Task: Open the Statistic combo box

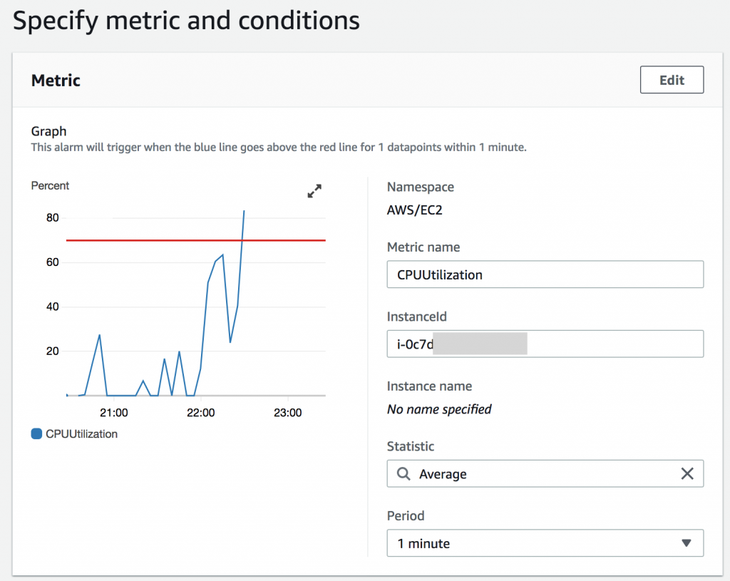Action: point(545,473)
